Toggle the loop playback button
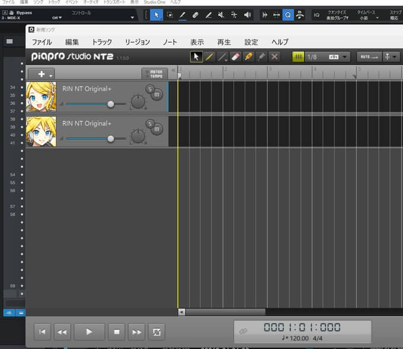Image resolution: width=403 pixels, height=349 pixels. [x=156, y=332]
